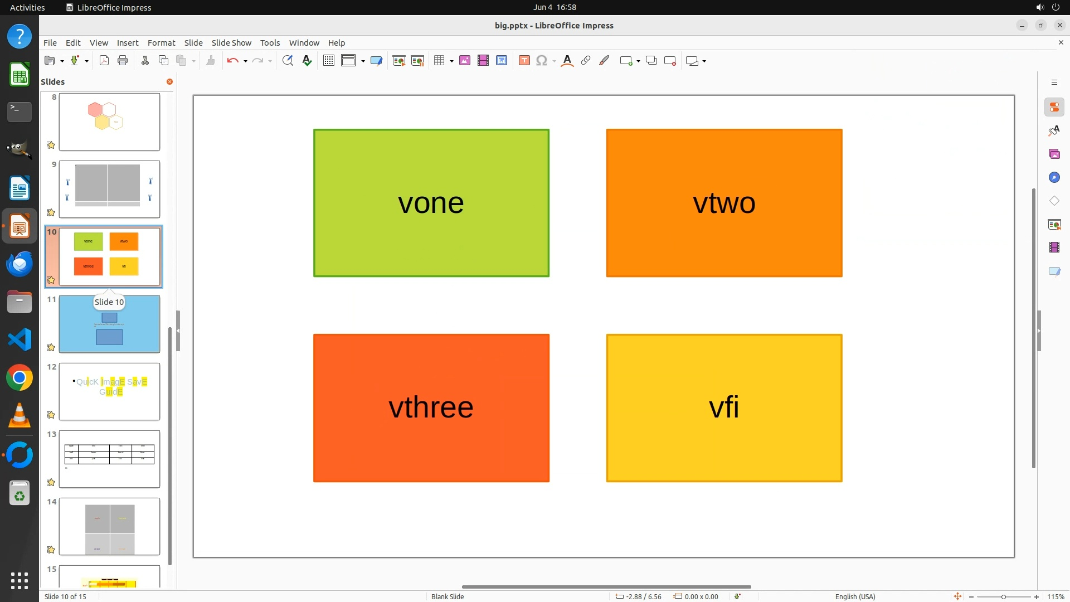Start slideshow from first slide icon

pyautogui.click(x=398, y=61)
